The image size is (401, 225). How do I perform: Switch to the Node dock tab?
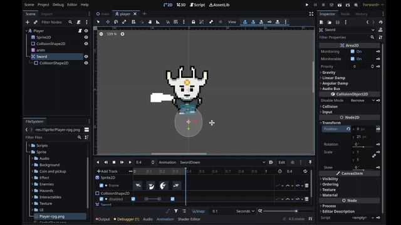pyautogui.click(x=345, y=14)
